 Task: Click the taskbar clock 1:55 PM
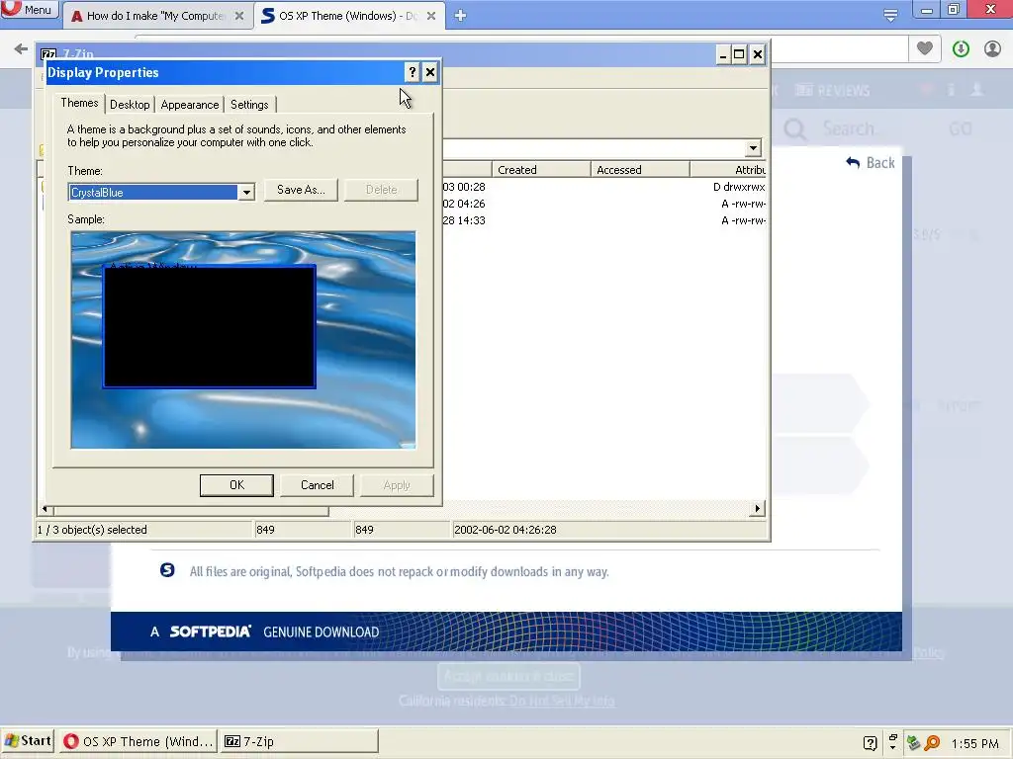coord(974,743)
